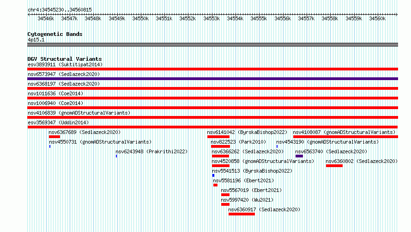Viewport: 411px width, 232px height.
Task: Open nsv4520858 (gnomADStructuralVariants) label
Action: [x=263, y=161]
